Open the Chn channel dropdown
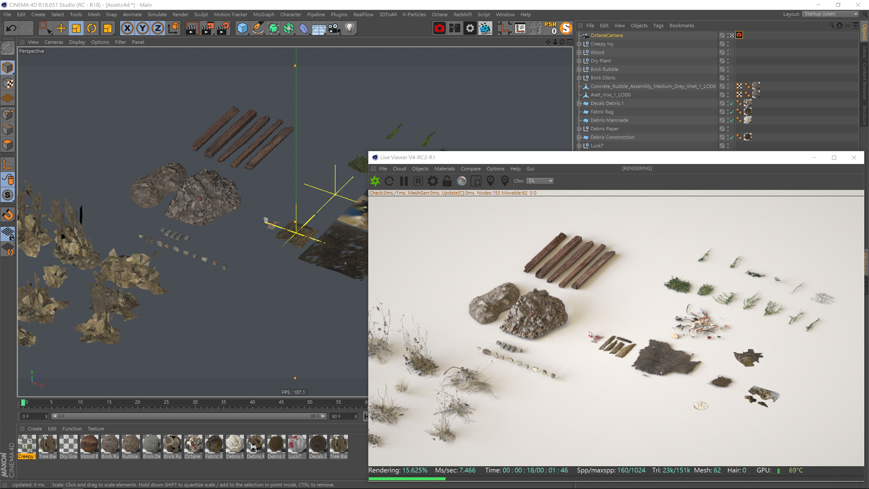 pos(540,181)
